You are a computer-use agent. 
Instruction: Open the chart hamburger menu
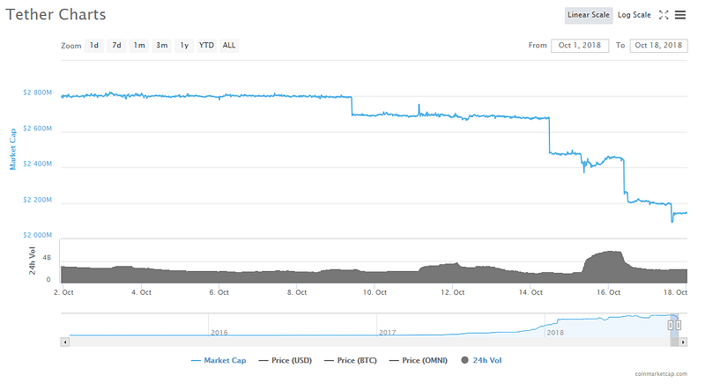coord(680,15)
